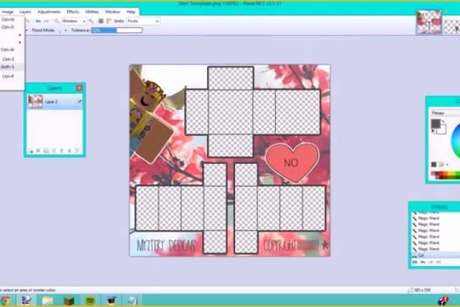Open the zoom level dropdown showing Window

[x=74, y=21]
